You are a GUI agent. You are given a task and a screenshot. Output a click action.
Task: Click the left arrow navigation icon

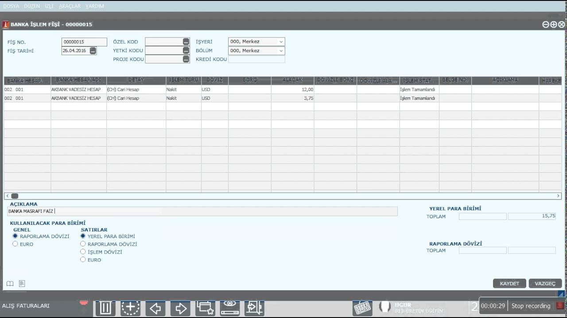coord(155,308)
